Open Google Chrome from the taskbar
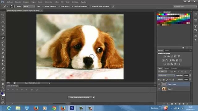Viewport: 198px width, 111px height. tap(54, 108)
